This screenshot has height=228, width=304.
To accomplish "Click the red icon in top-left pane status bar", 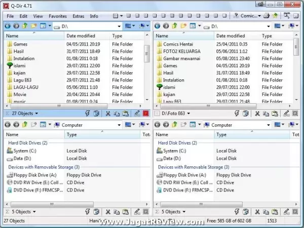I will coord(146,114).
